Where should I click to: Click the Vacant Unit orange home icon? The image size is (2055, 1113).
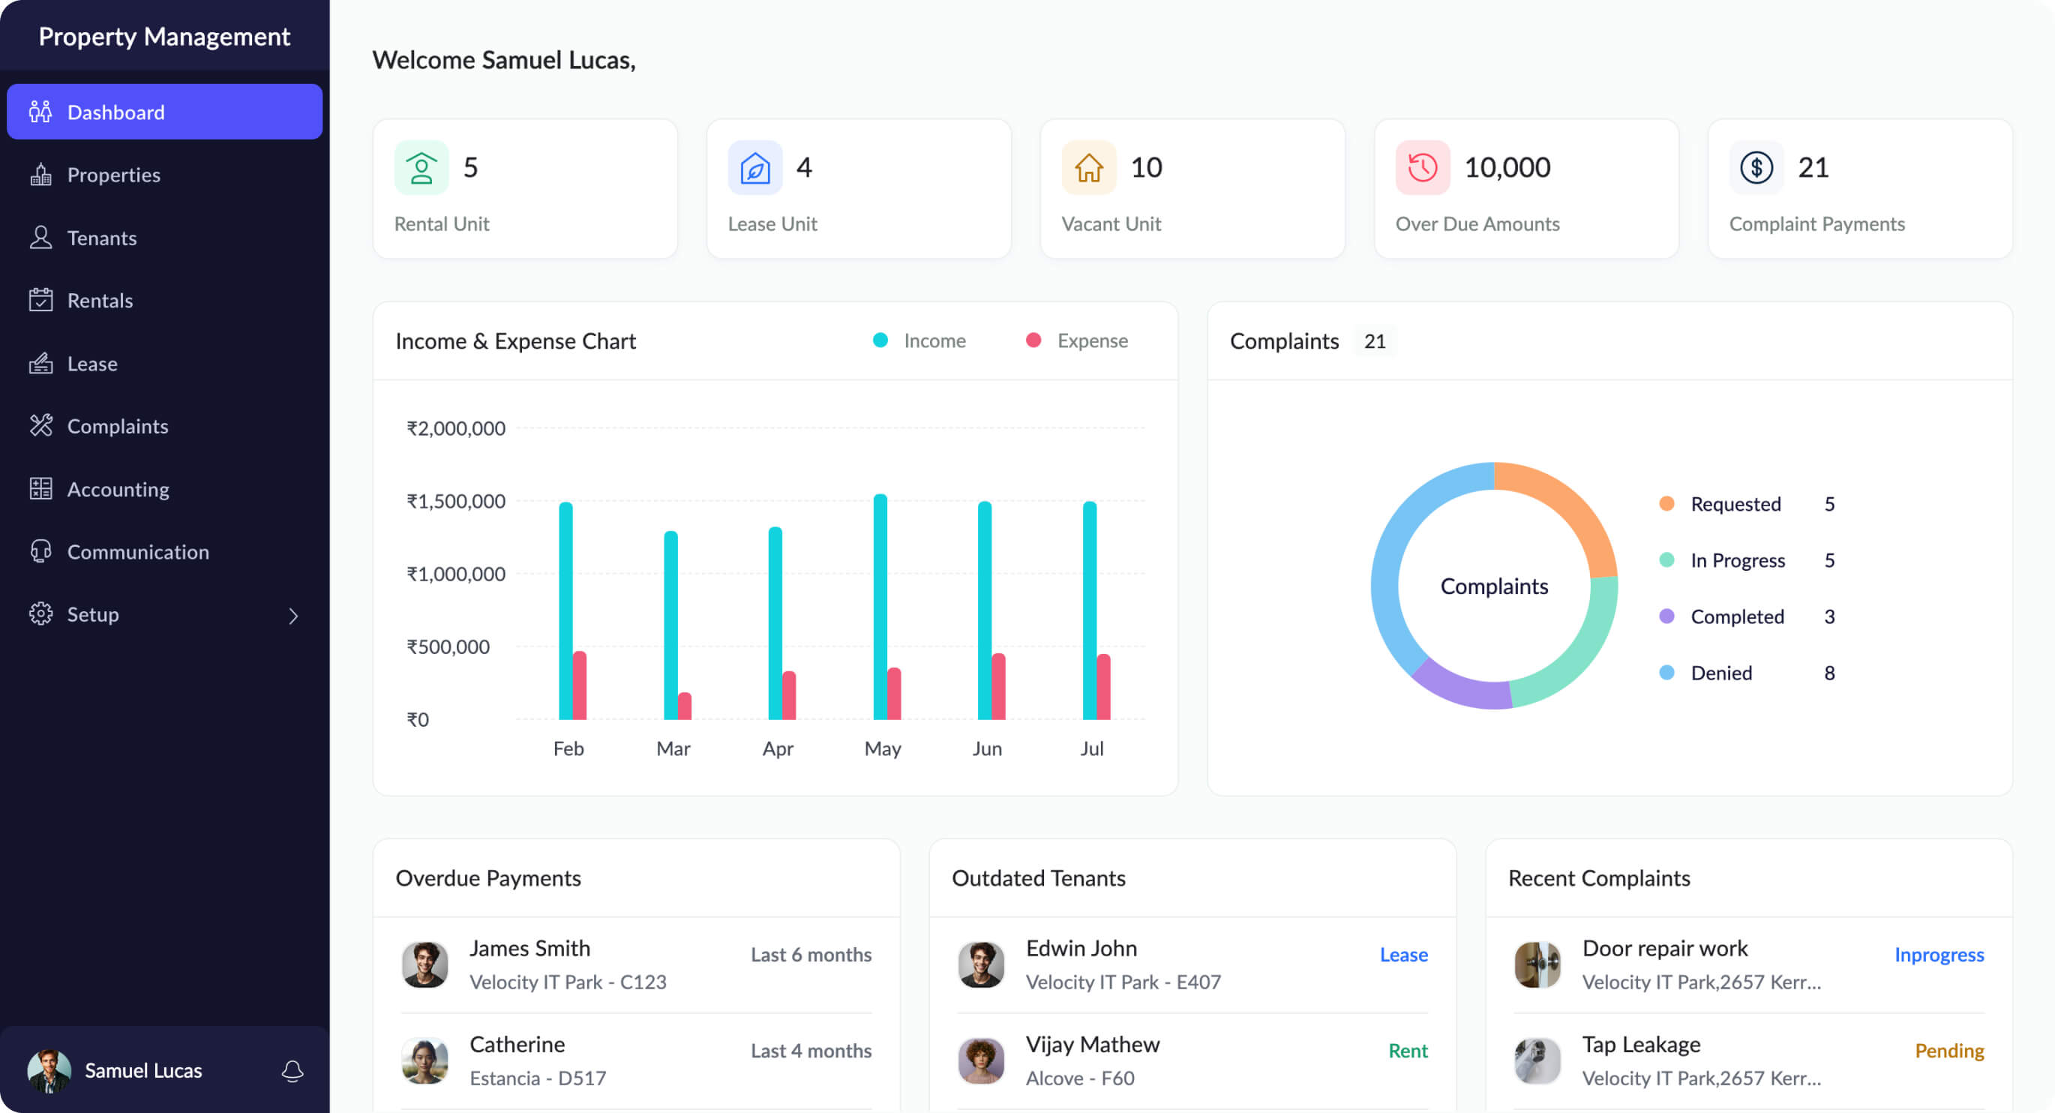point(1088,167)
